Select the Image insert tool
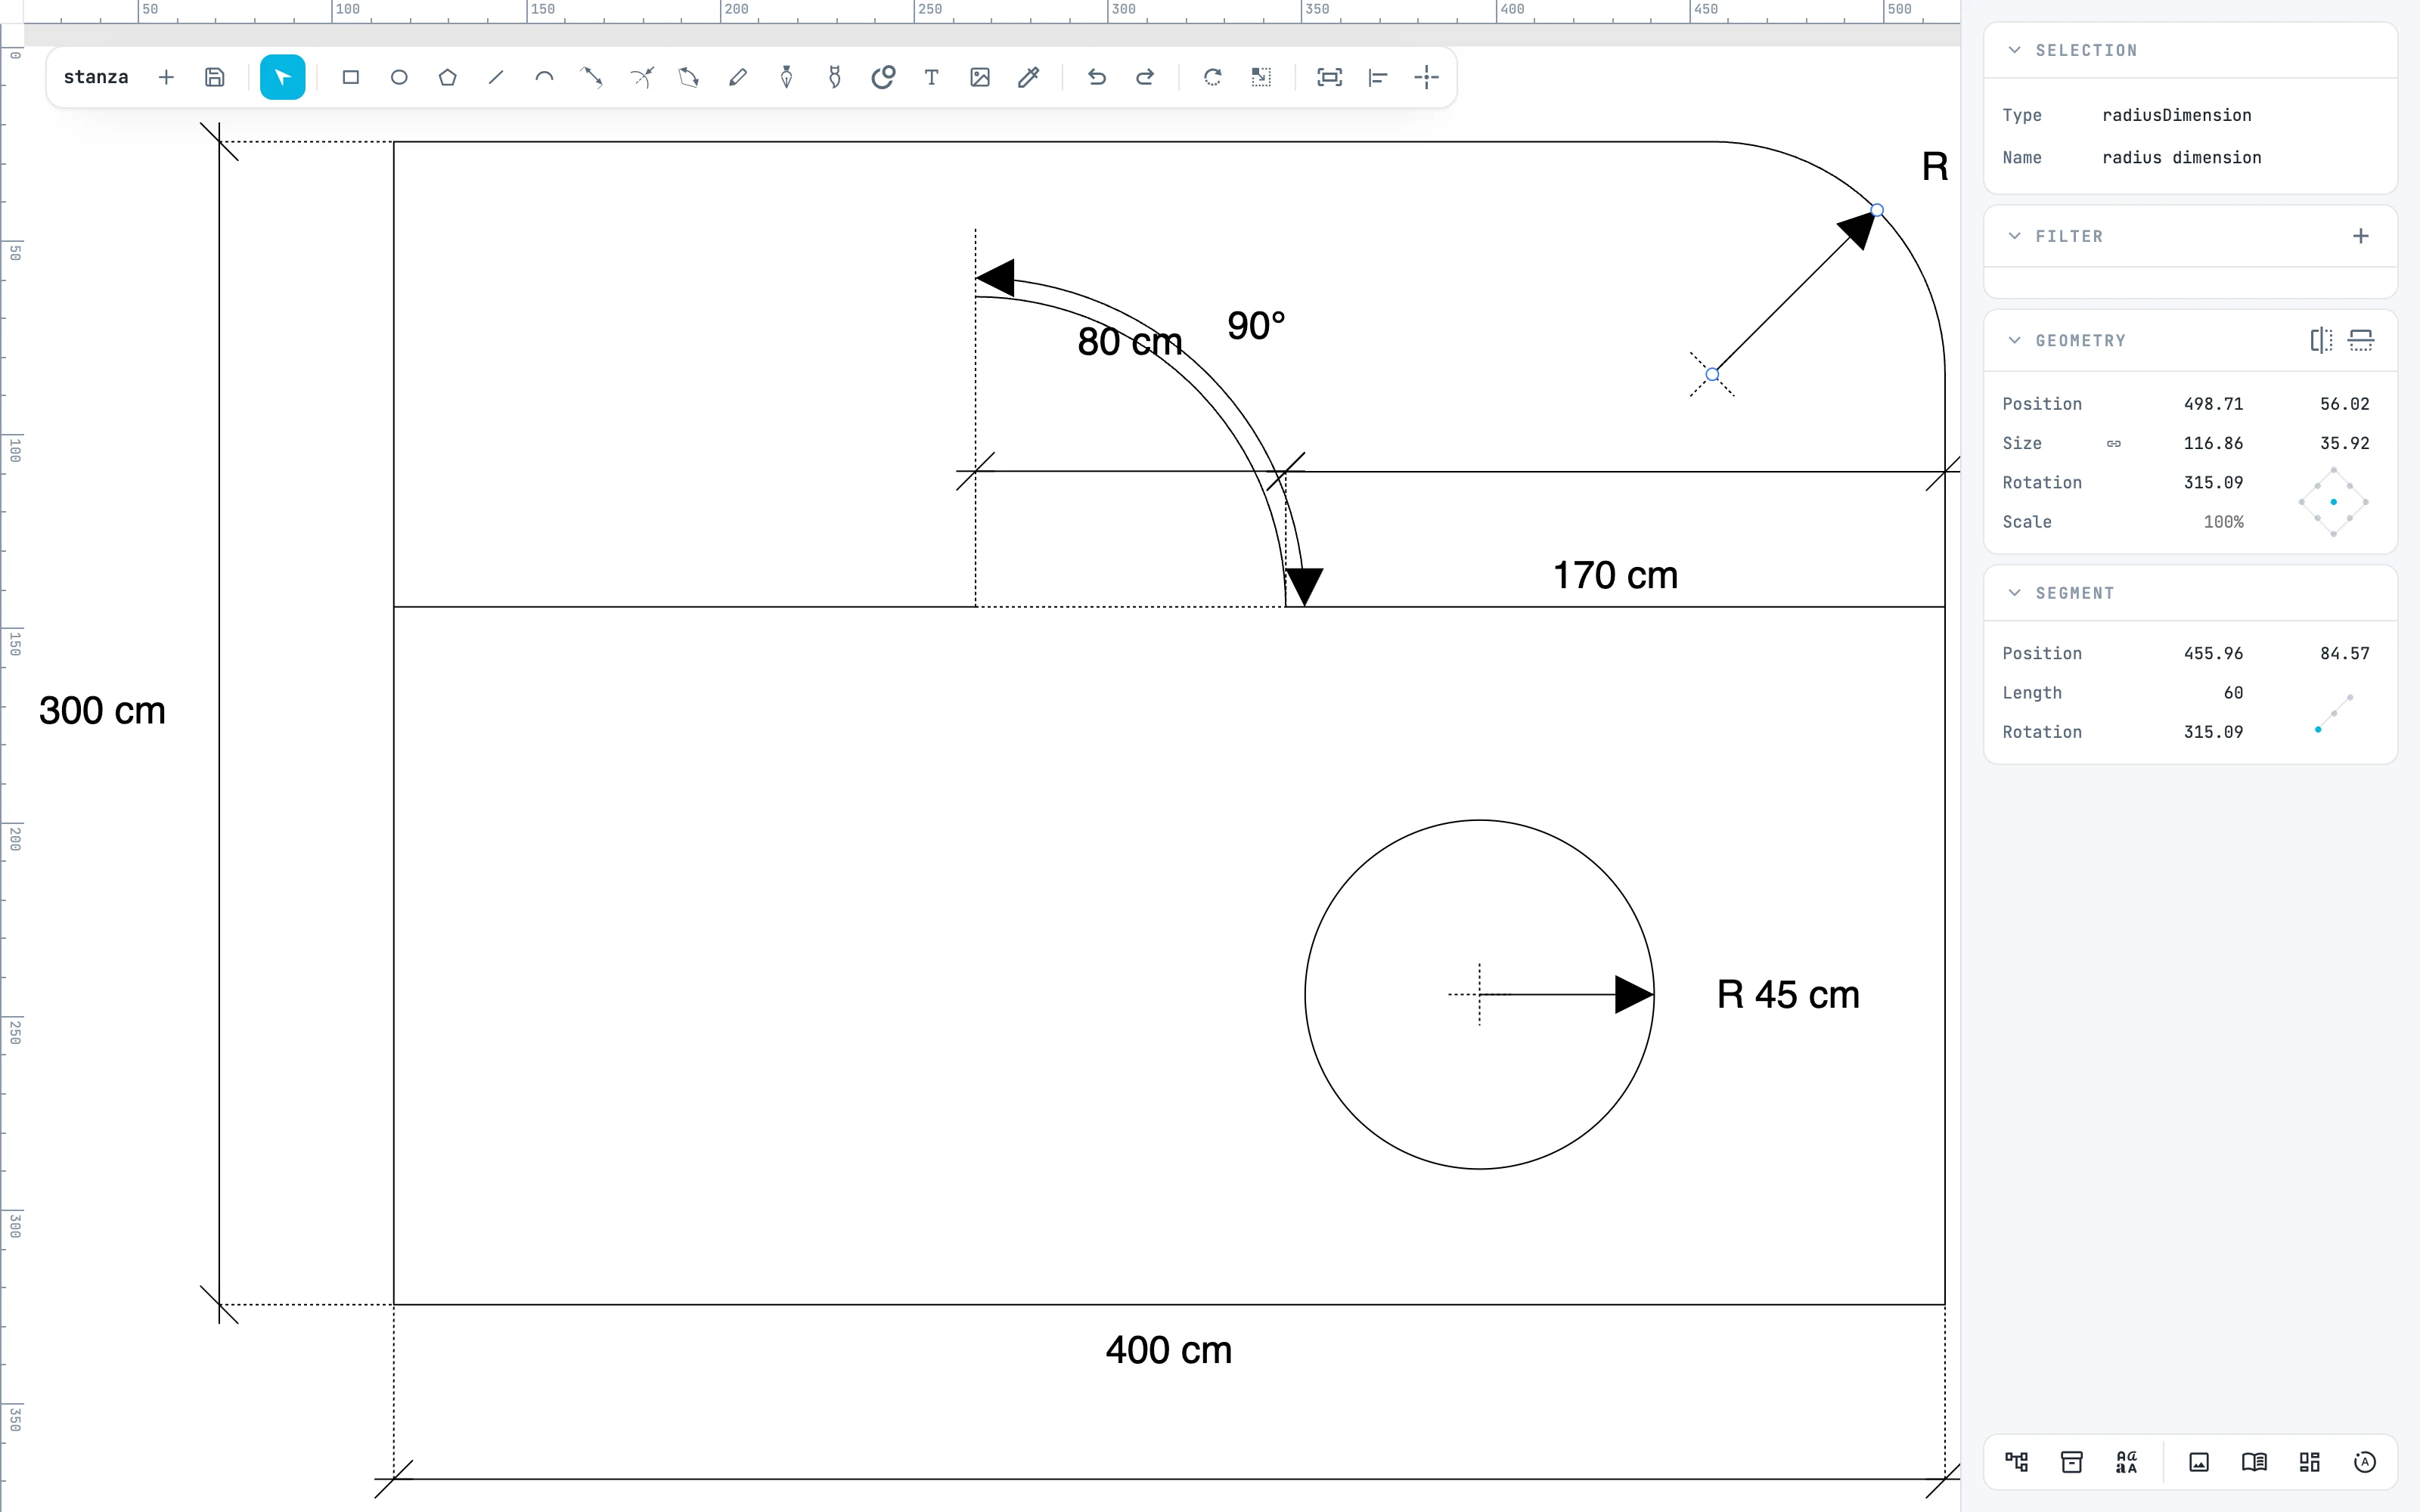Image resolution: width=2420 pixels, height=1512 pixels. (x=980, y=77)
